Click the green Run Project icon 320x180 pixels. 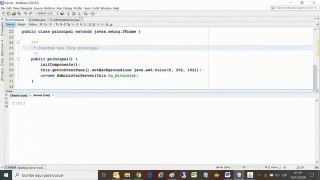[79, 13]
